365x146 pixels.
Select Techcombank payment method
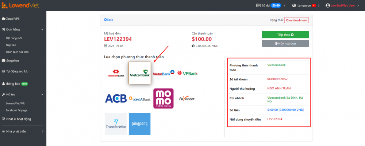116,73
